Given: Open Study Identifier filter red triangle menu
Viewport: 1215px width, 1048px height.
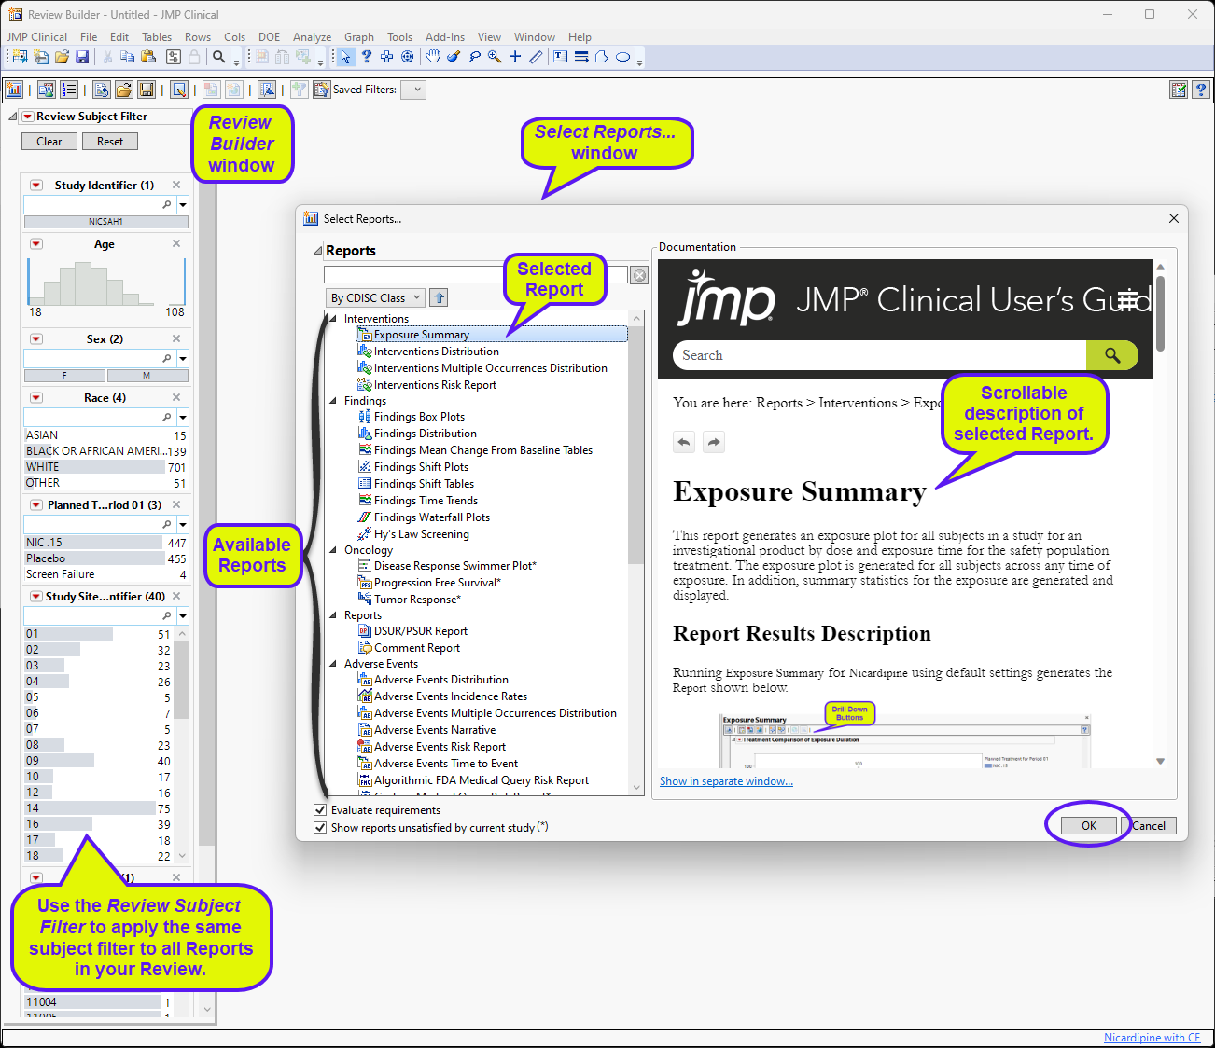Looking at the screenshot, I should (x=36, y=186).
